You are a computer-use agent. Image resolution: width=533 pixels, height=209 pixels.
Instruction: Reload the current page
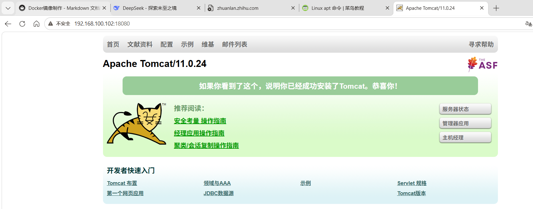(22, 24)
